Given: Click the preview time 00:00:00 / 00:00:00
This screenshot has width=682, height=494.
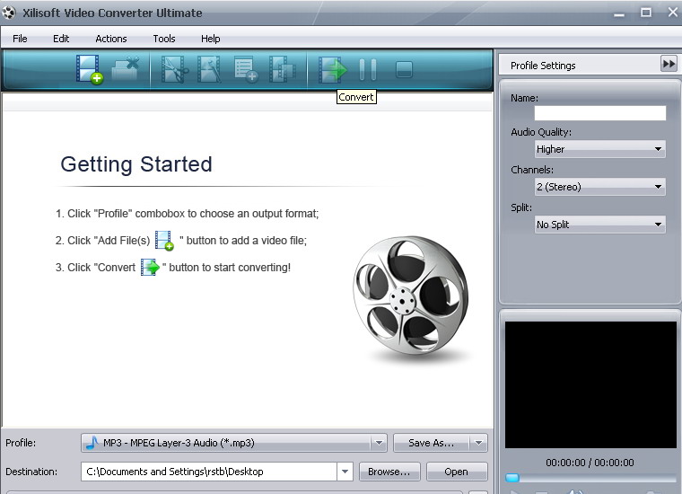Looking at the screenshot, I should (590, 463).
